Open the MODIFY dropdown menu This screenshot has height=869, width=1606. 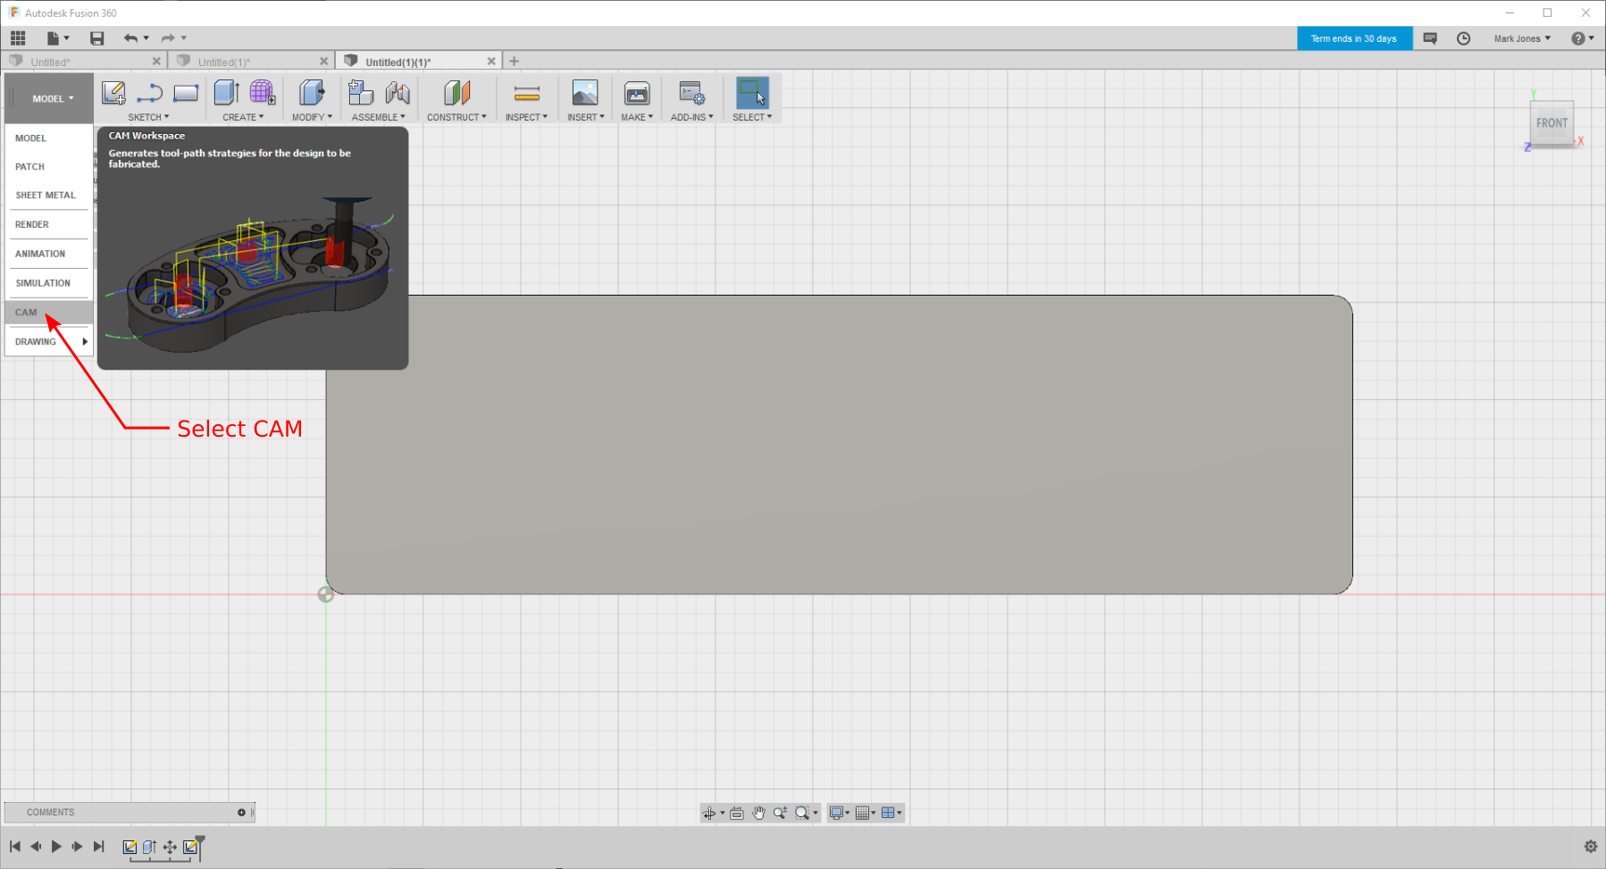click(312, 117)
